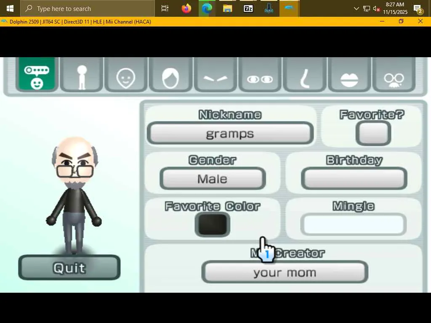The height and width of the screenshot is (323, 431).
Task: Open the nose tab
Action: (x=305, y=75)
